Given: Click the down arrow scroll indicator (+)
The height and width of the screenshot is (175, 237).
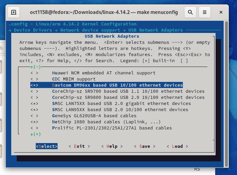Looking at the screenshot, I should point(35,134).
